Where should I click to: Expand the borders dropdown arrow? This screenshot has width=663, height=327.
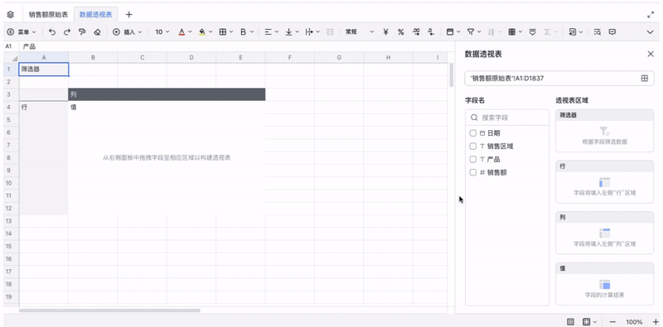coord(230,31)
